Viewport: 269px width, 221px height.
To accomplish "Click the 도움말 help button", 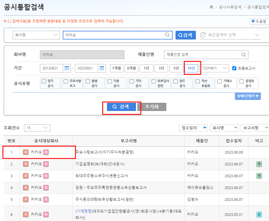I will [x=259, y=21].
